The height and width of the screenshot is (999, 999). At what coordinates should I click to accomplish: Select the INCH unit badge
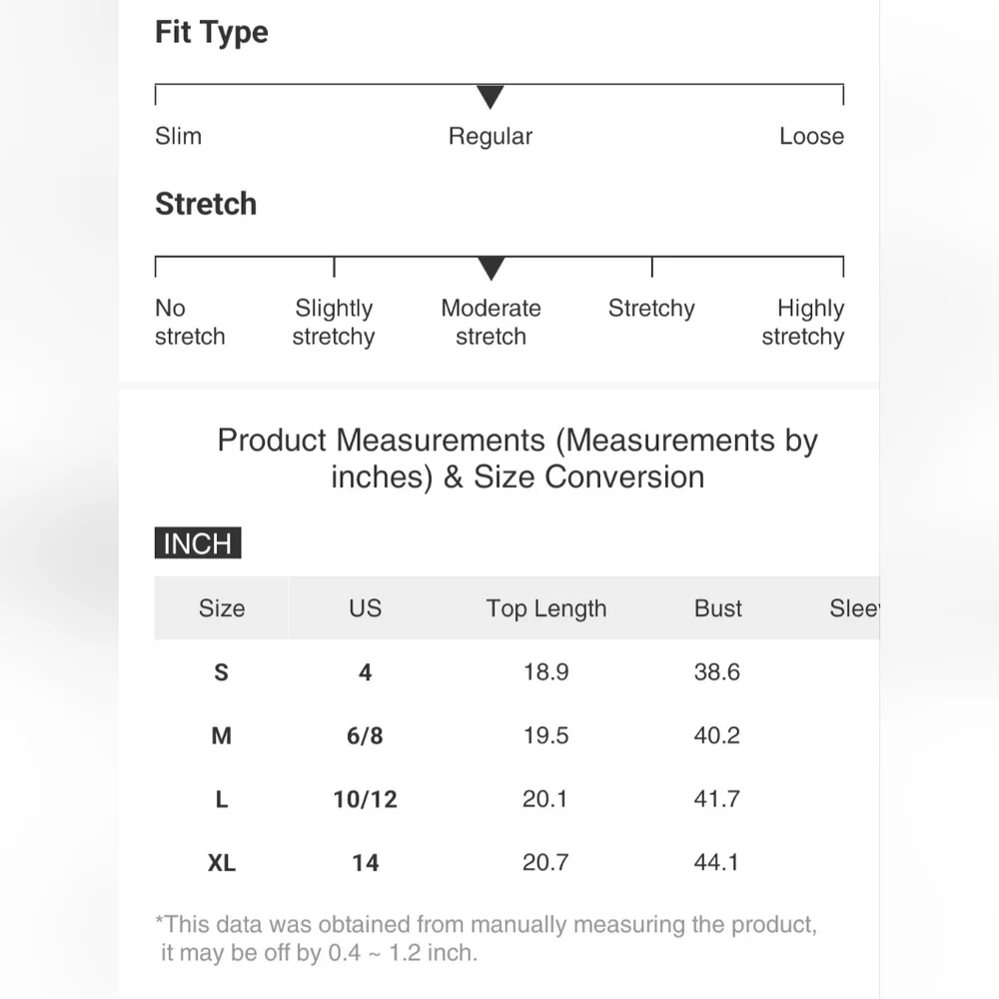click(198, 543)
